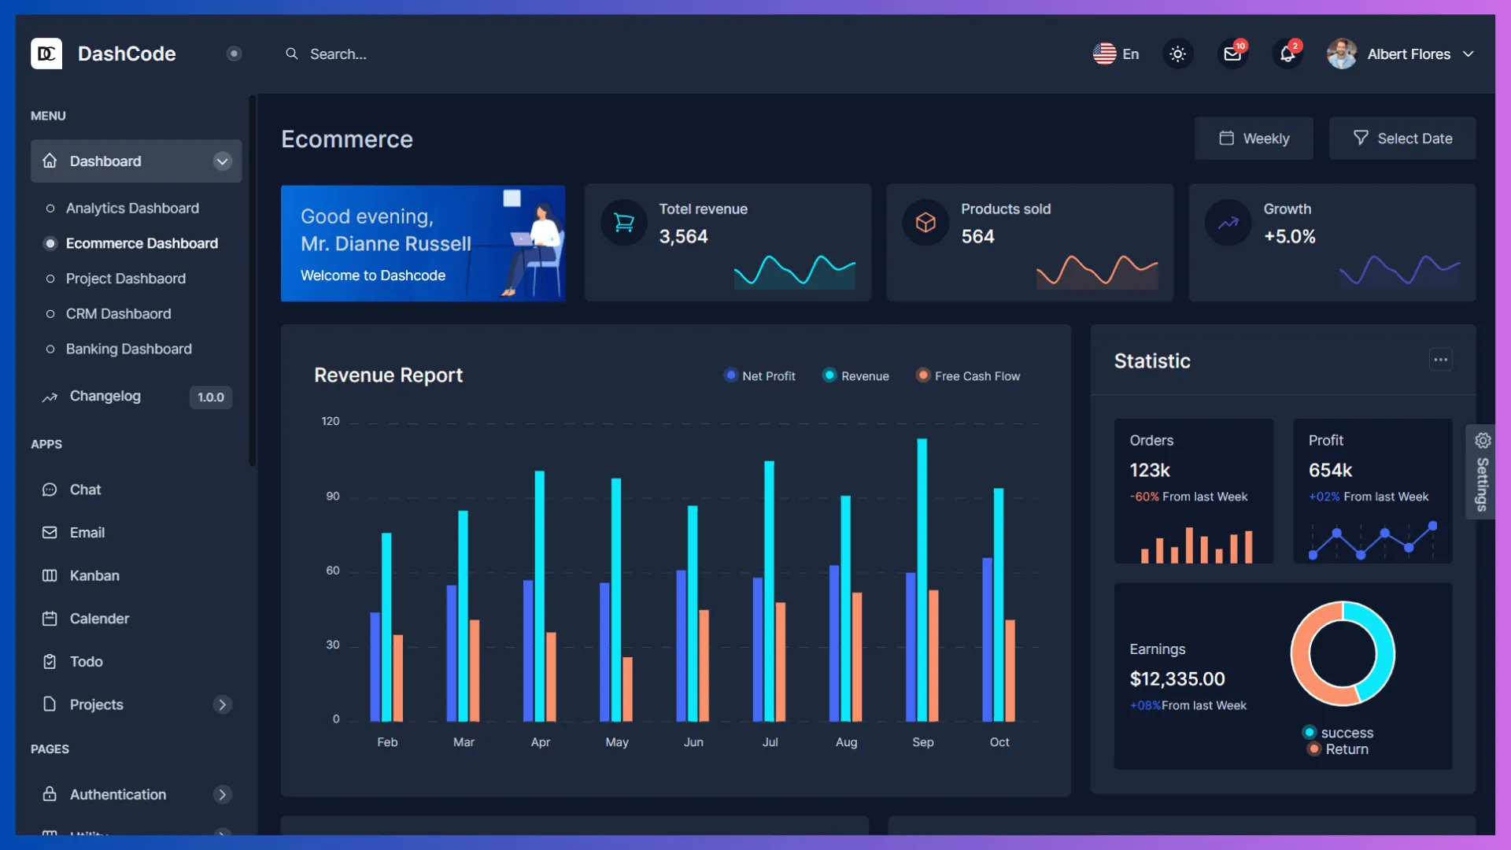Click the Calender sidebar icon

coord(50,619)
